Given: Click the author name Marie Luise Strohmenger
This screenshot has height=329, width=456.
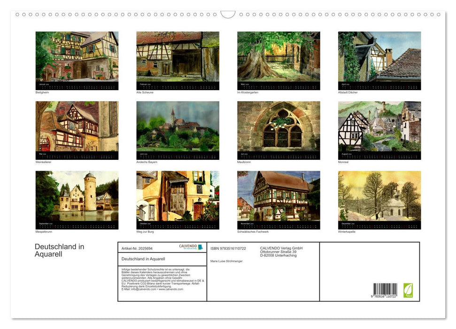Looking at the screenshot, I should [226, 261].
